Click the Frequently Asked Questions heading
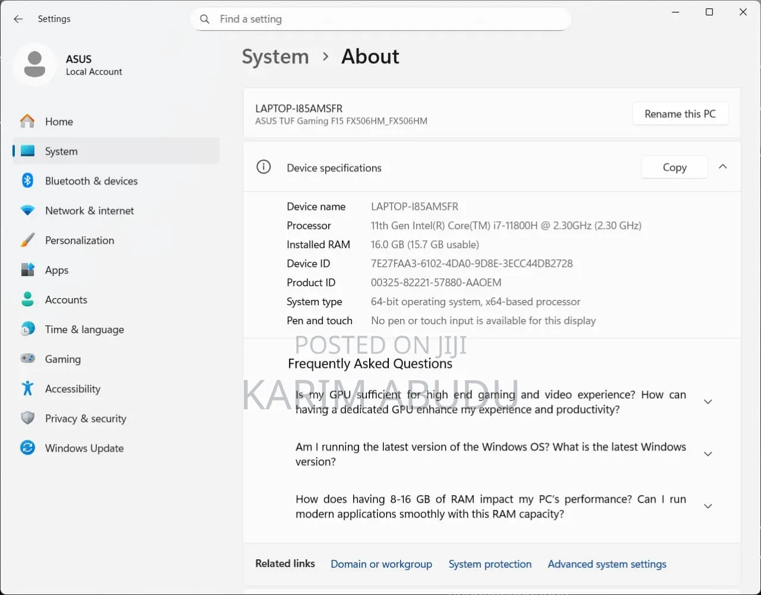 click(x=370, y=364)
